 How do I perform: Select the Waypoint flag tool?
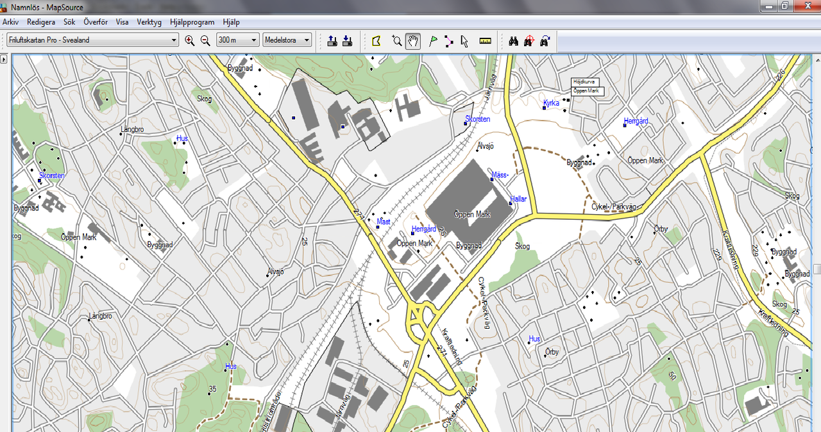coord(433,41)
